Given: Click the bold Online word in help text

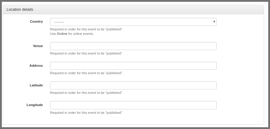Looking at the screenshot, I should coord(62,34).
